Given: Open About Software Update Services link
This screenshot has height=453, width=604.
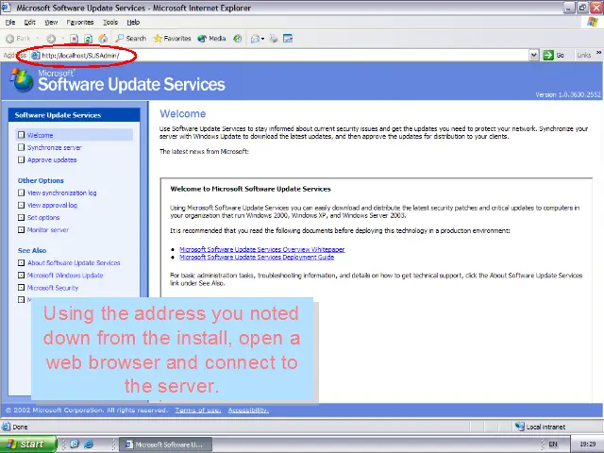Looking at the screenshot, I should tap(74, 263).
